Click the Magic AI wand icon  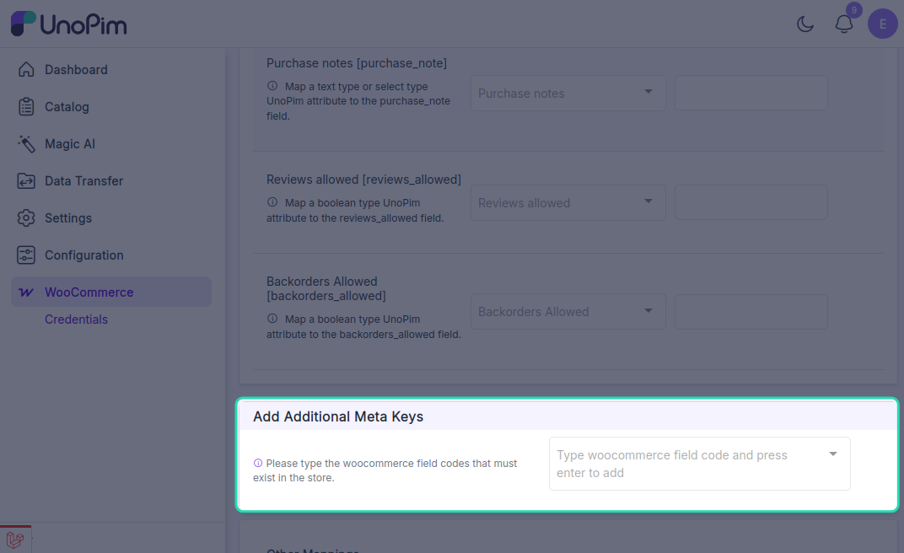click(x=26, y=144)
